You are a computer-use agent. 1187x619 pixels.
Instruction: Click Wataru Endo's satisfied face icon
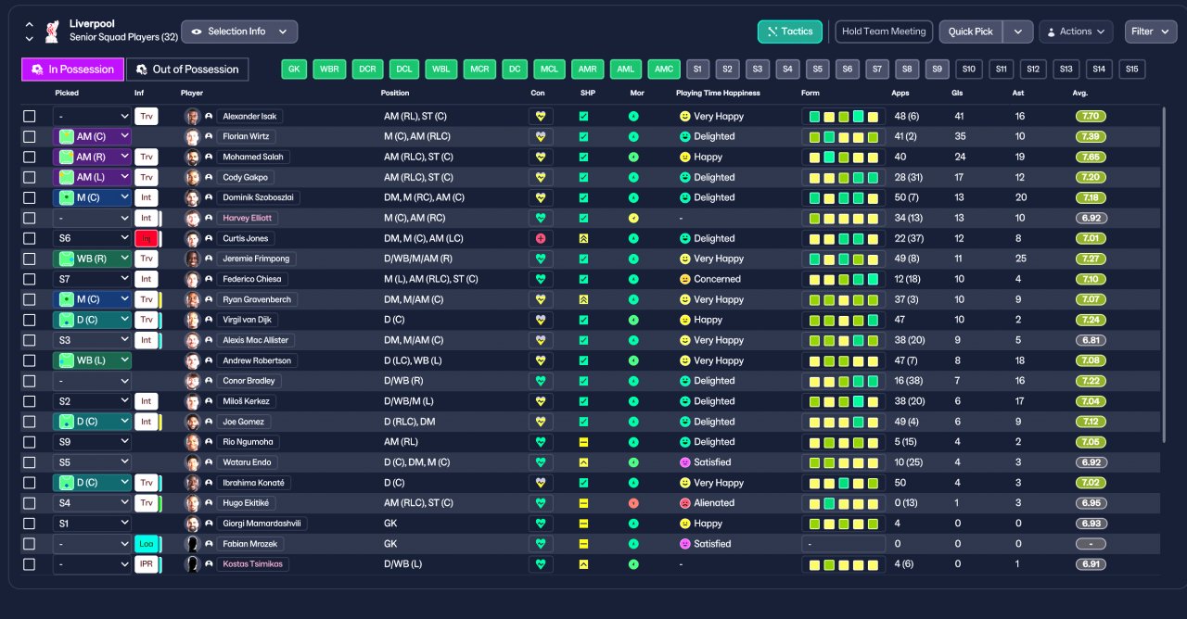(x=685, y=462)
